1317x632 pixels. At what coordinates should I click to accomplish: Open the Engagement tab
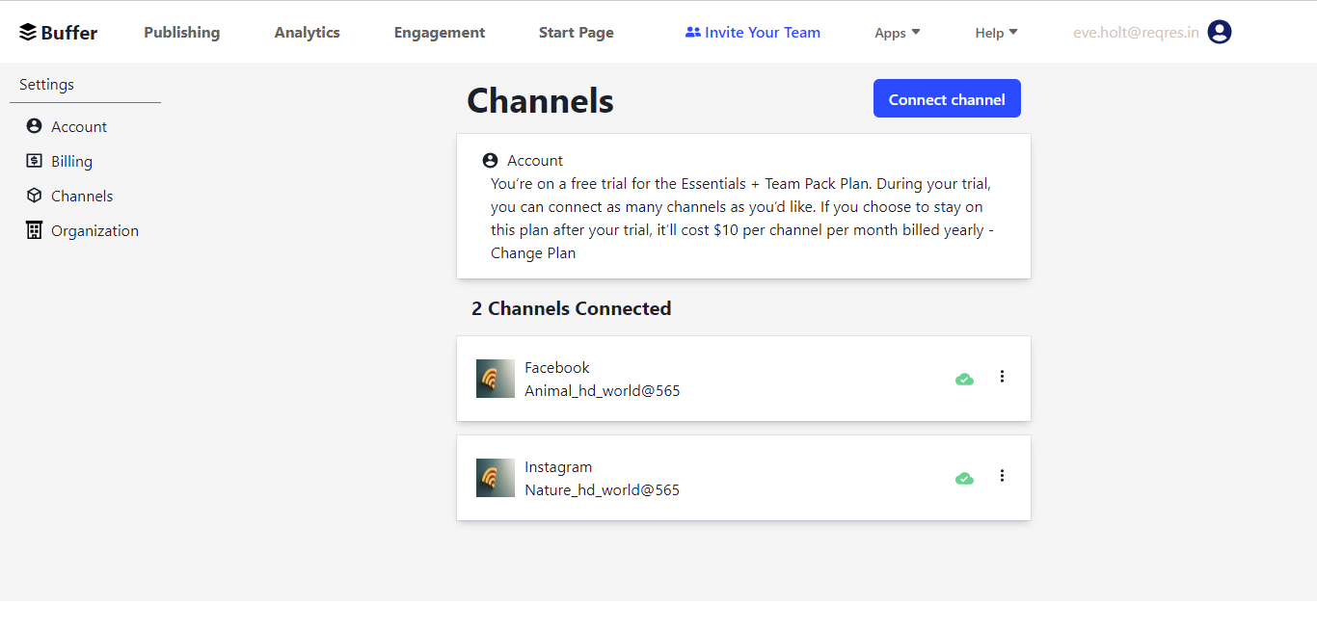440,33
